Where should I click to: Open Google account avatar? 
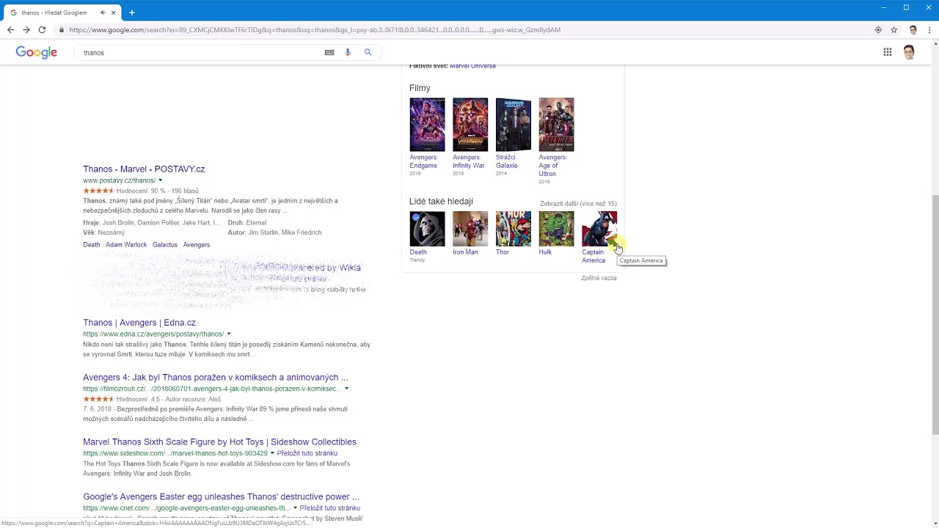[910, 52]
